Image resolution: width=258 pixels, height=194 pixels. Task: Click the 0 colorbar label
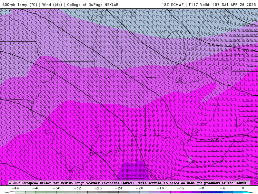click(x=243, y=188)
